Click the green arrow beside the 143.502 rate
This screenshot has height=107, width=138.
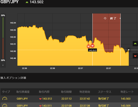27,2
